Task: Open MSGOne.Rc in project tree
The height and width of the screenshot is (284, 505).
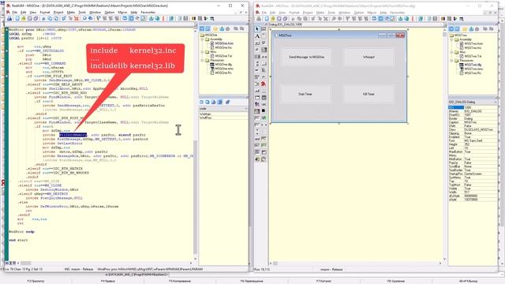Action: [223, 73]
